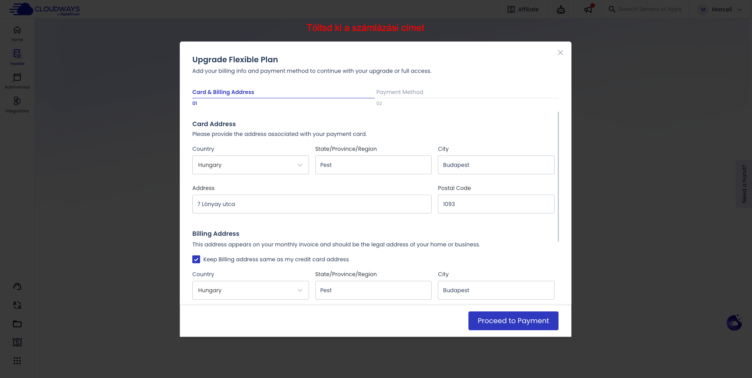Open the Integrations sidebar icon
The width and height of the screenshot is (752, 378).
(x=17, y=105)
